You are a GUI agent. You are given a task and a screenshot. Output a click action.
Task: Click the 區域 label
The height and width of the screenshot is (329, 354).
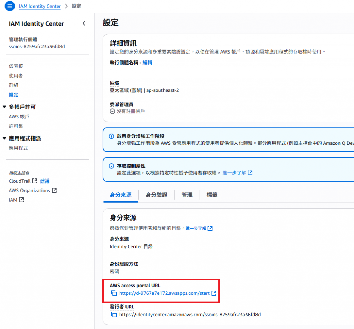(114, 83)
